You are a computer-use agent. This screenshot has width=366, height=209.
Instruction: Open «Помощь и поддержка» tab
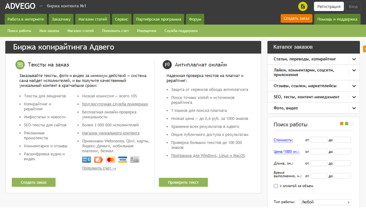click(337, 19)
